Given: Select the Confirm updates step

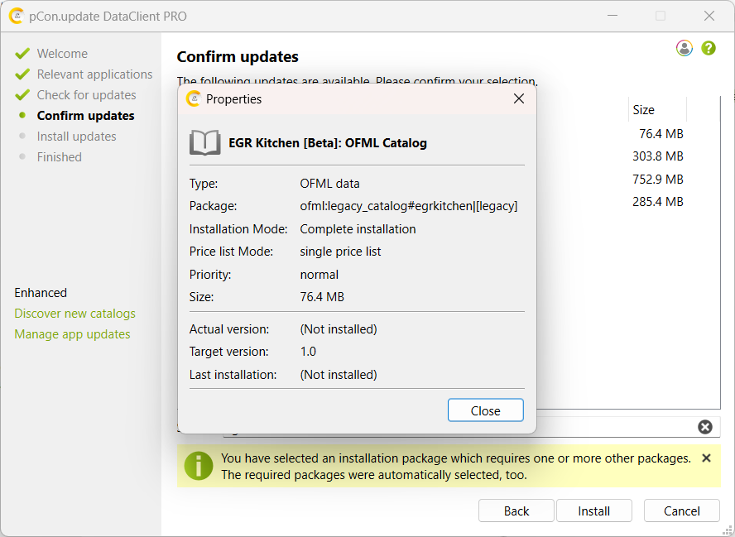Looking at the screenshot, I should tap(86, 116).
